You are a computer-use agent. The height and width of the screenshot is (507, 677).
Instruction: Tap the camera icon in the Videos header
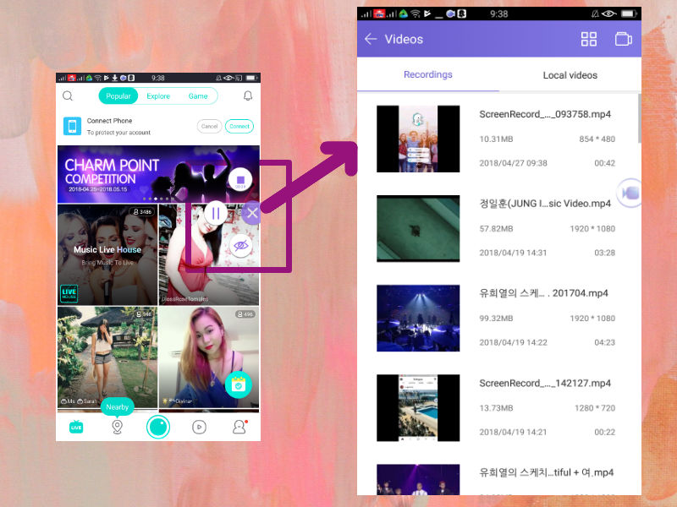click(624, 39)
